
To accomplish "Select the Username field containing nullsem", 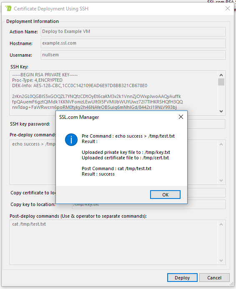I will pyautogui.click(x=133, y=55).
